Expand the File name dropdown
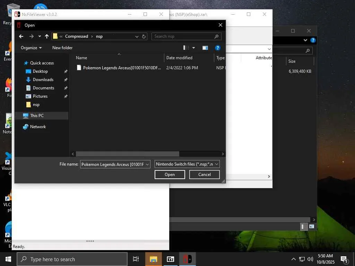Screen dimensions: 355x266 [x=147, y=164]
